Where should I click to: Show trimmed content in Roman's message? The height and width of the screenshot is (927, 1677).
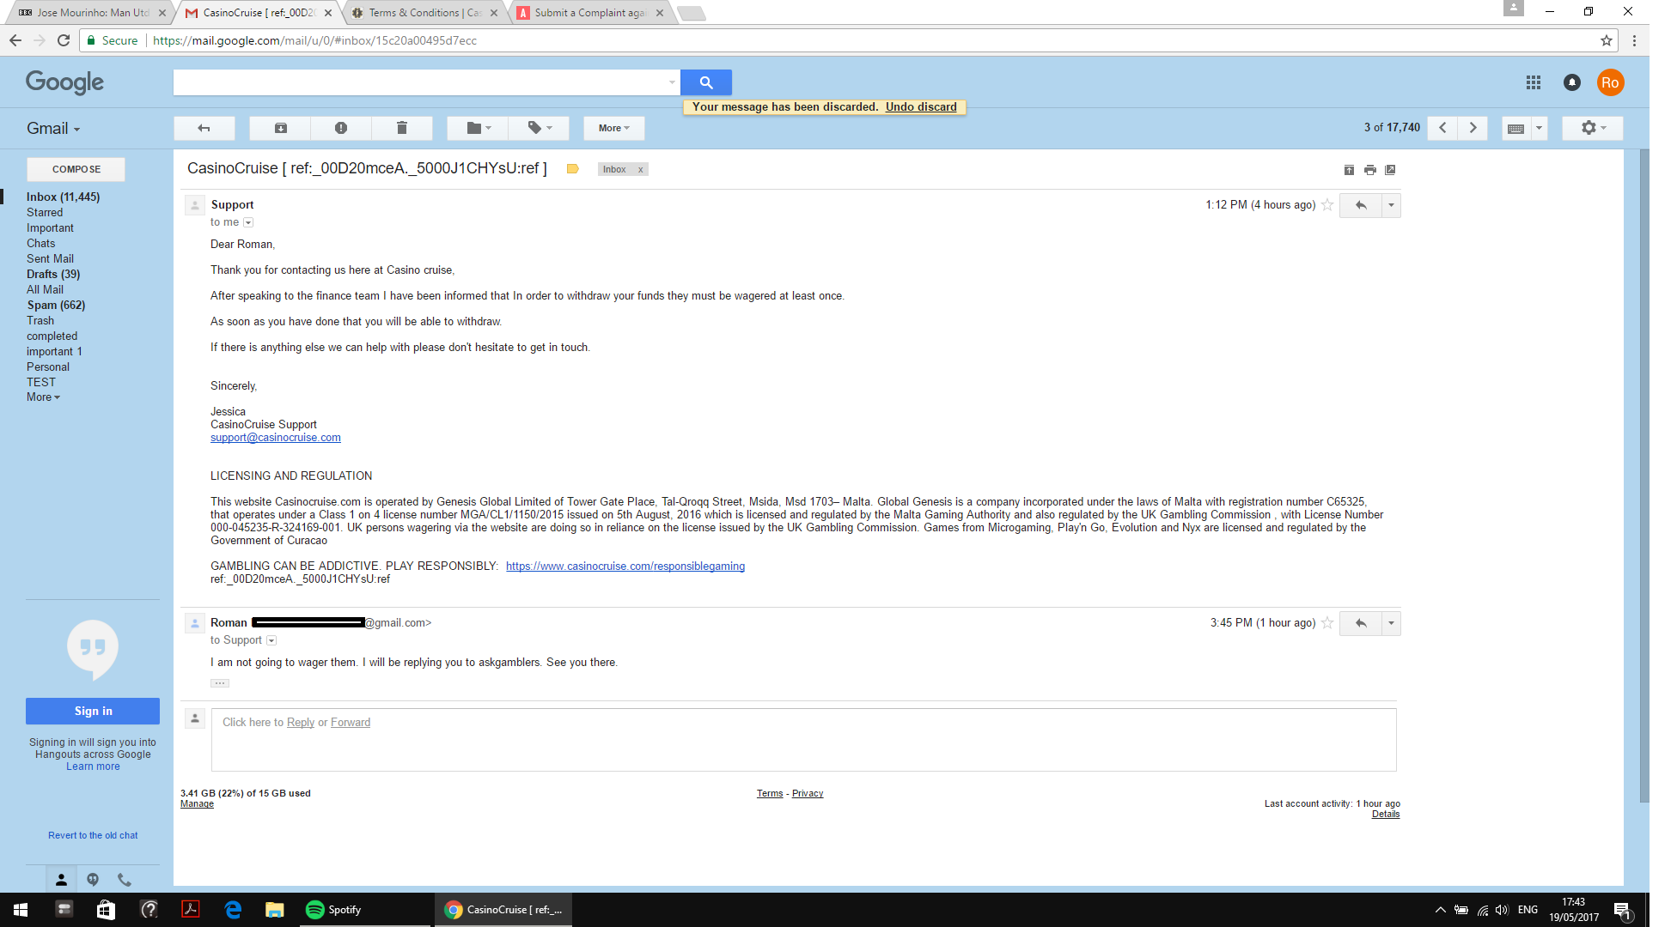[x=220, y=683]
